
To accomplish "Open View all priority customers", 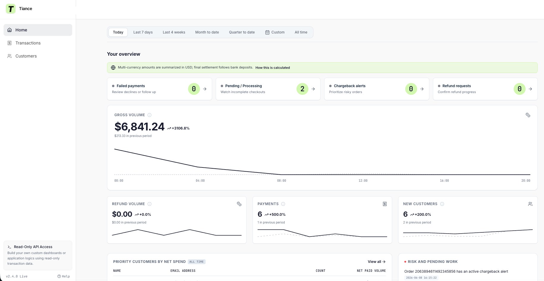I will pyautogui.click(x=377, y=262).
